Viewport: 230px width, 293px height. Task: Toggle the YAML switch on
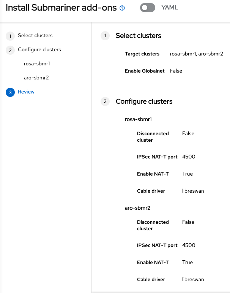click(x=147, y=8)
